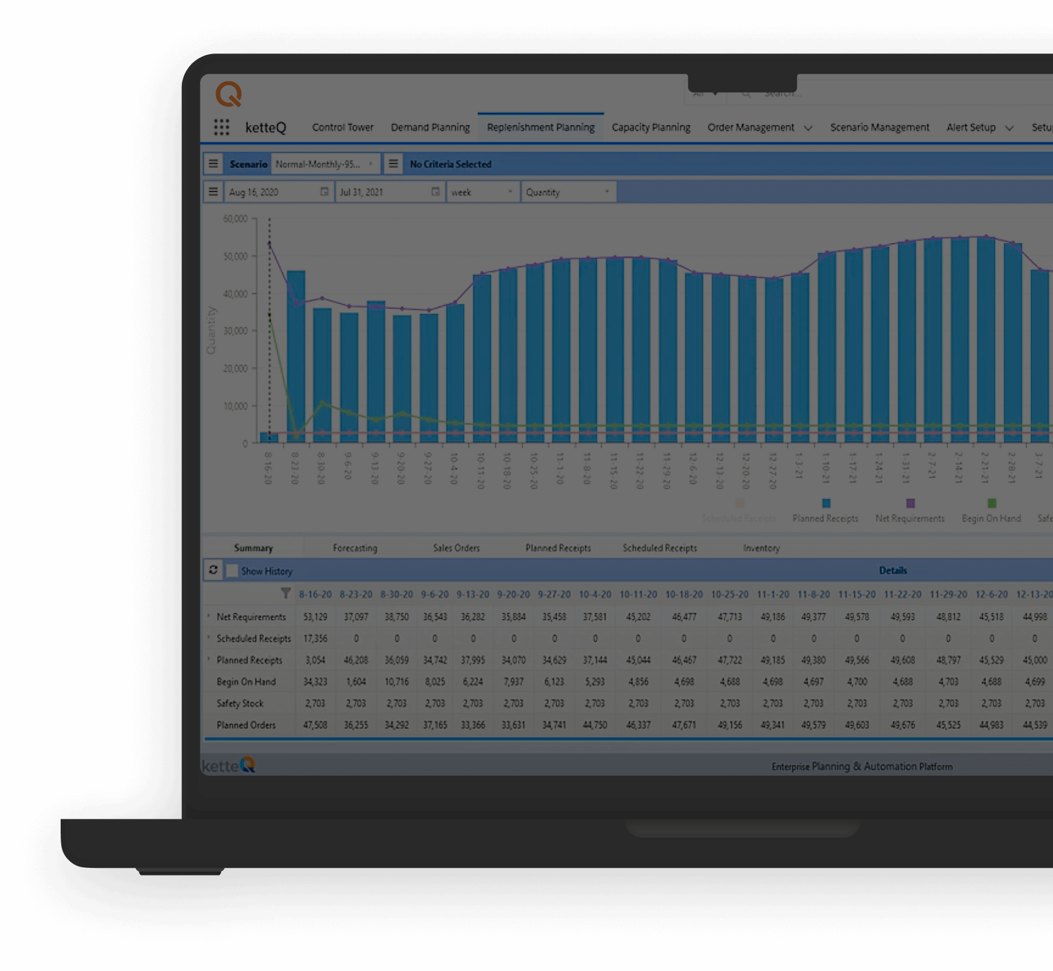The width and height of the screenshot is (1053, 971).
Task: Click the Begin On Hand green color swatch
Action: click(x=992, y=504)
